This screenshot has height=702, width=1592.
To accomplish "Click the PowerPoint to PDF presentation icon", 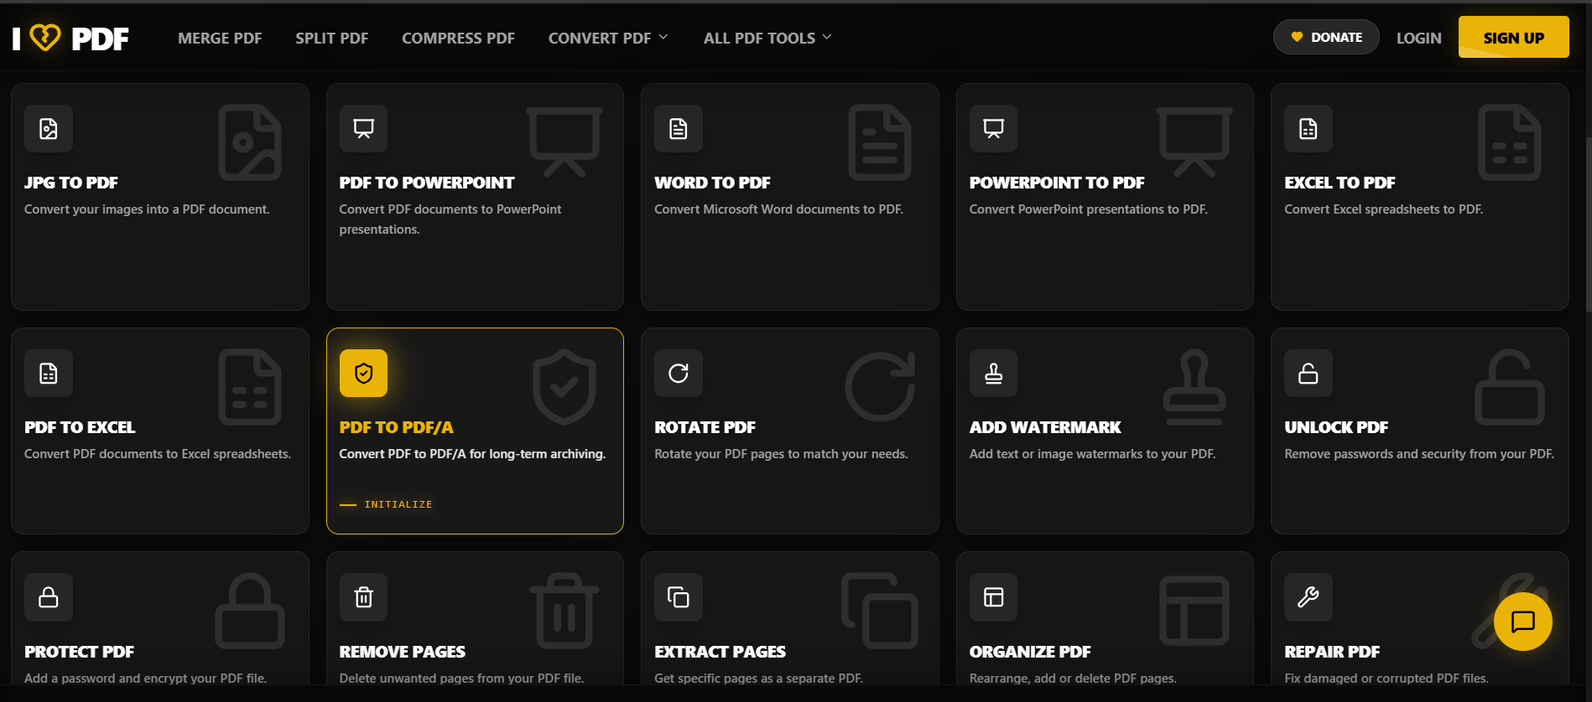I will [x=993, y=128].
